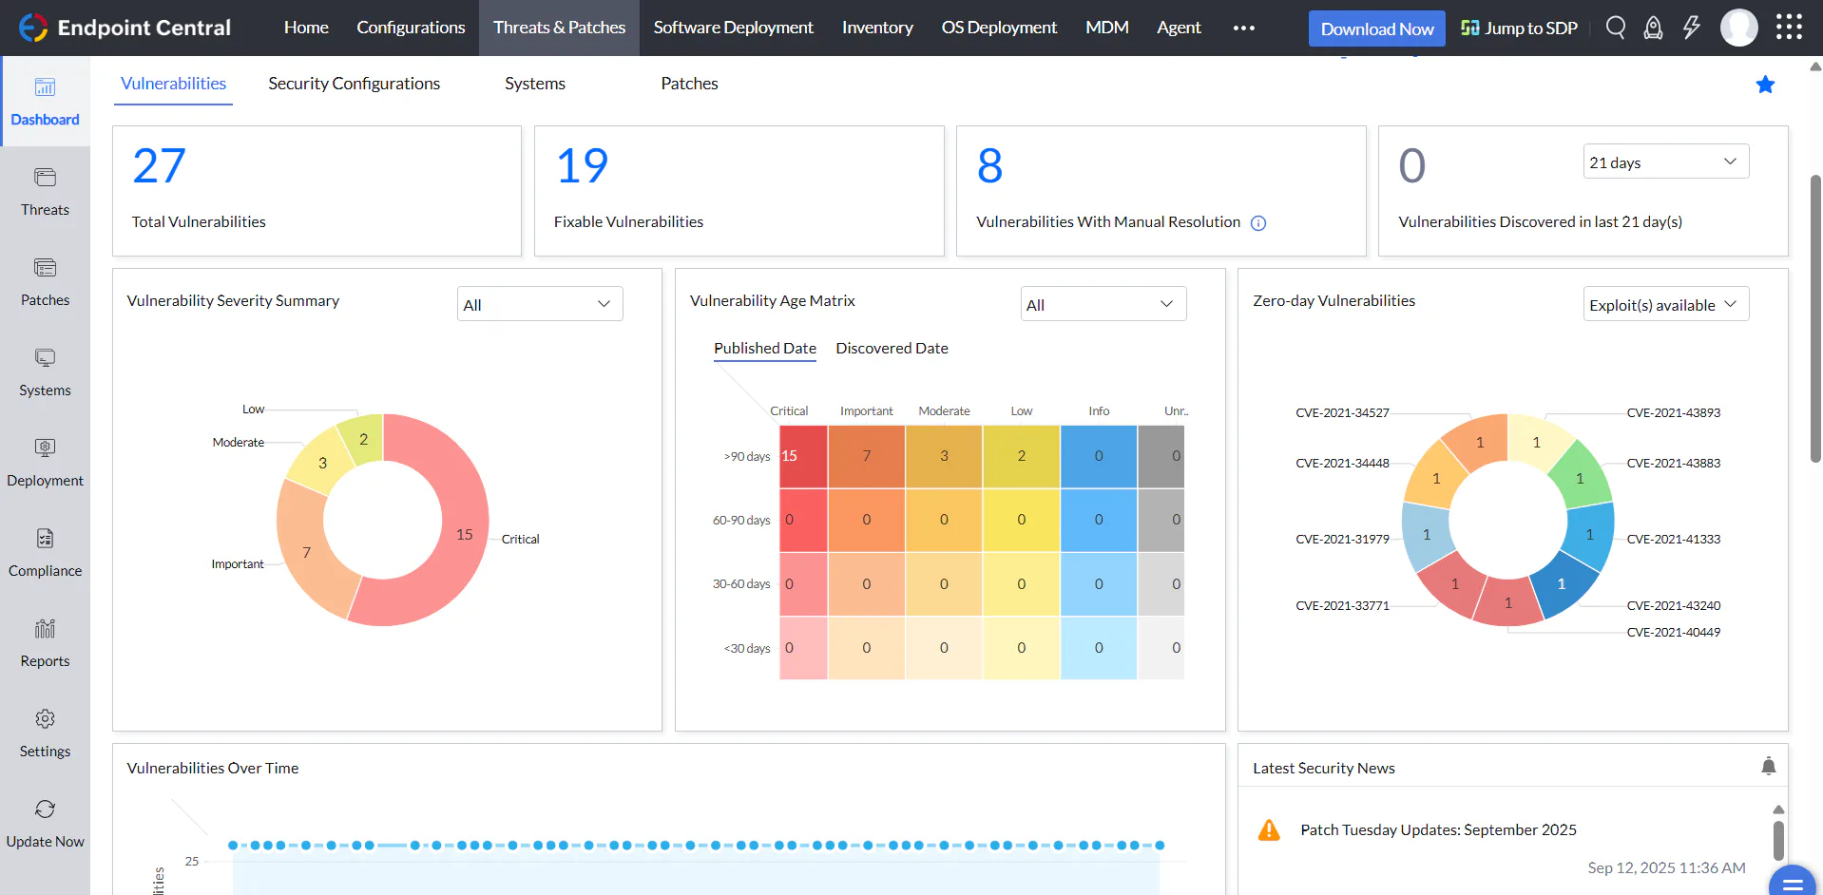Image resolution: width=1823 pixels, height=895 pixels.
Task: Click the blue favorite star icon
Action: coord(1765,85)
